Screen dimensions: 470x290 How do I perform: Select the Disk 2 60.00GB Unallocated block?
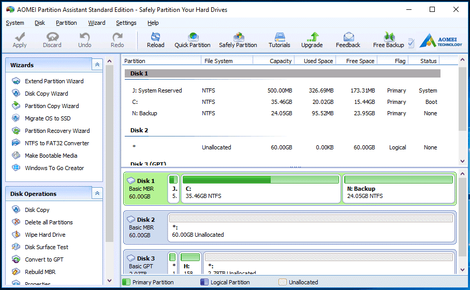311,227
